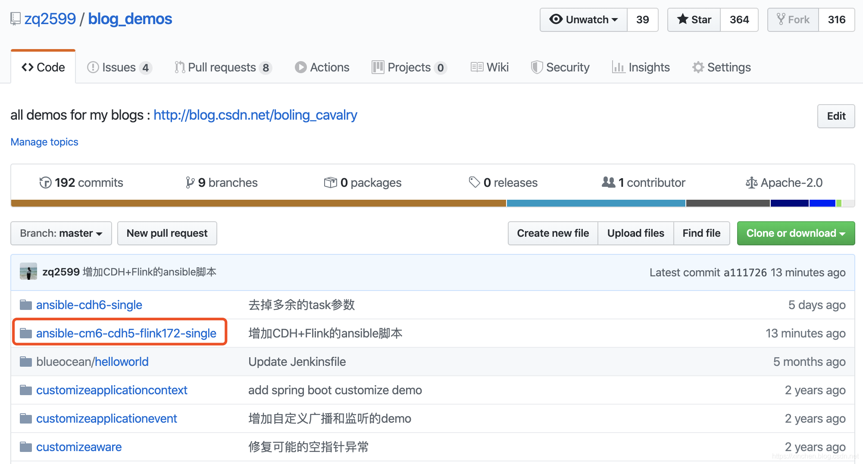Click the releases tag icon
The width and height of the screenshot is (863, 464).
pos(474,183)
